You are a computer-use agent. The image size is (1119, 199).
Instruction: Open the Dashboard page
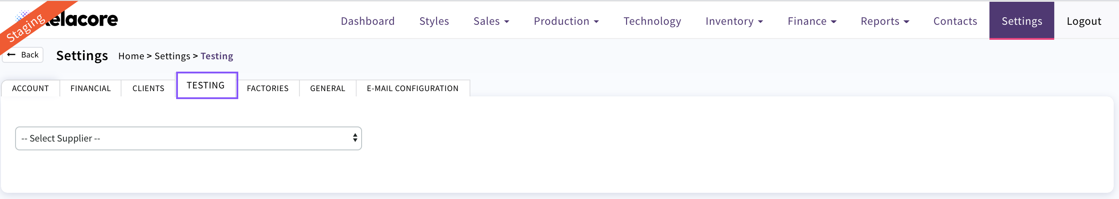point(367,21)
